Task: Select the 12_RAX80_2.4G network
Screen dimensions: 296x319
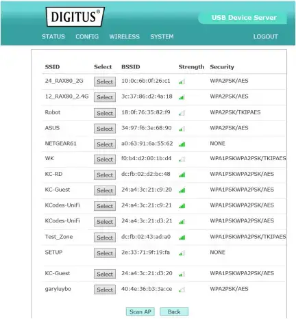Action: pyautogui.click(x=105, y=97)
